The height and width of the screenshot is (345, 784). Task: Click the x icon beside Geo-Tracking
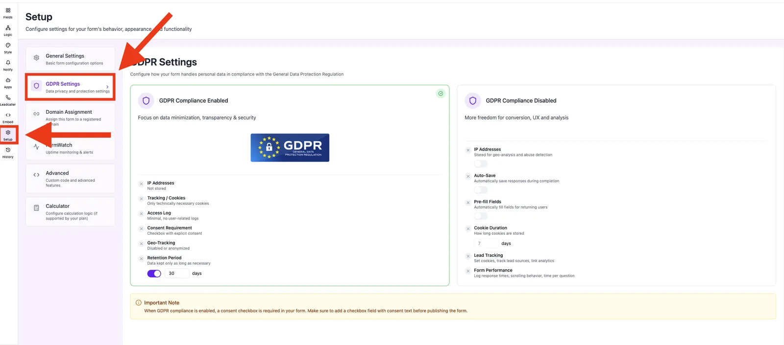click(x=141, y=244)
